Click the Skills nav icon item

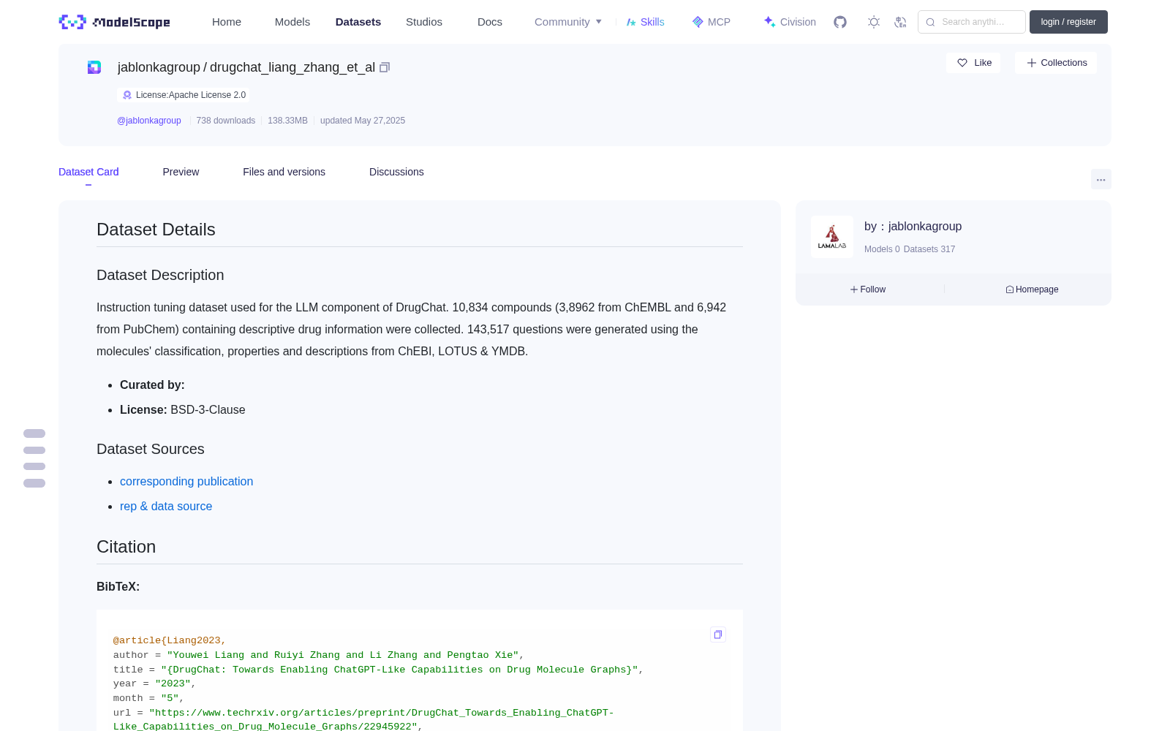pyautogui.click(x=645, y=22)
